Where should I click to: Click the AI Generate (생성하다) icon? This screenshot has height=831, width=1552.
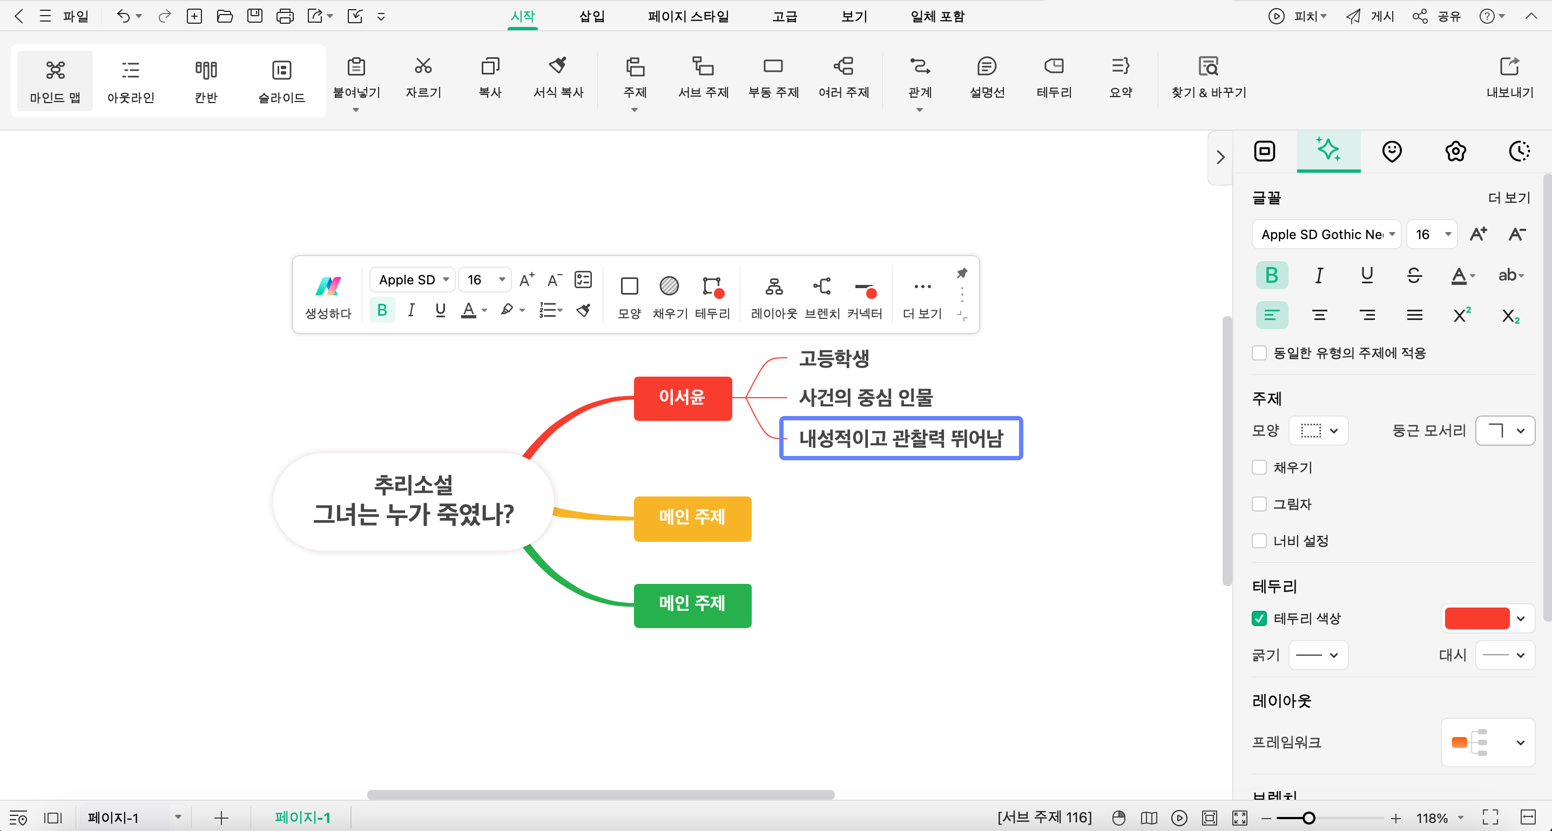[328, 285]
